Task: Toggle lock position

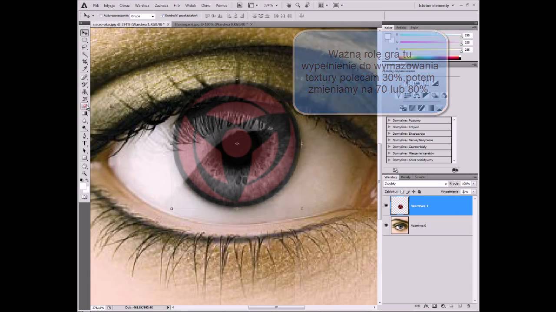Action: [x=414, y=192]
